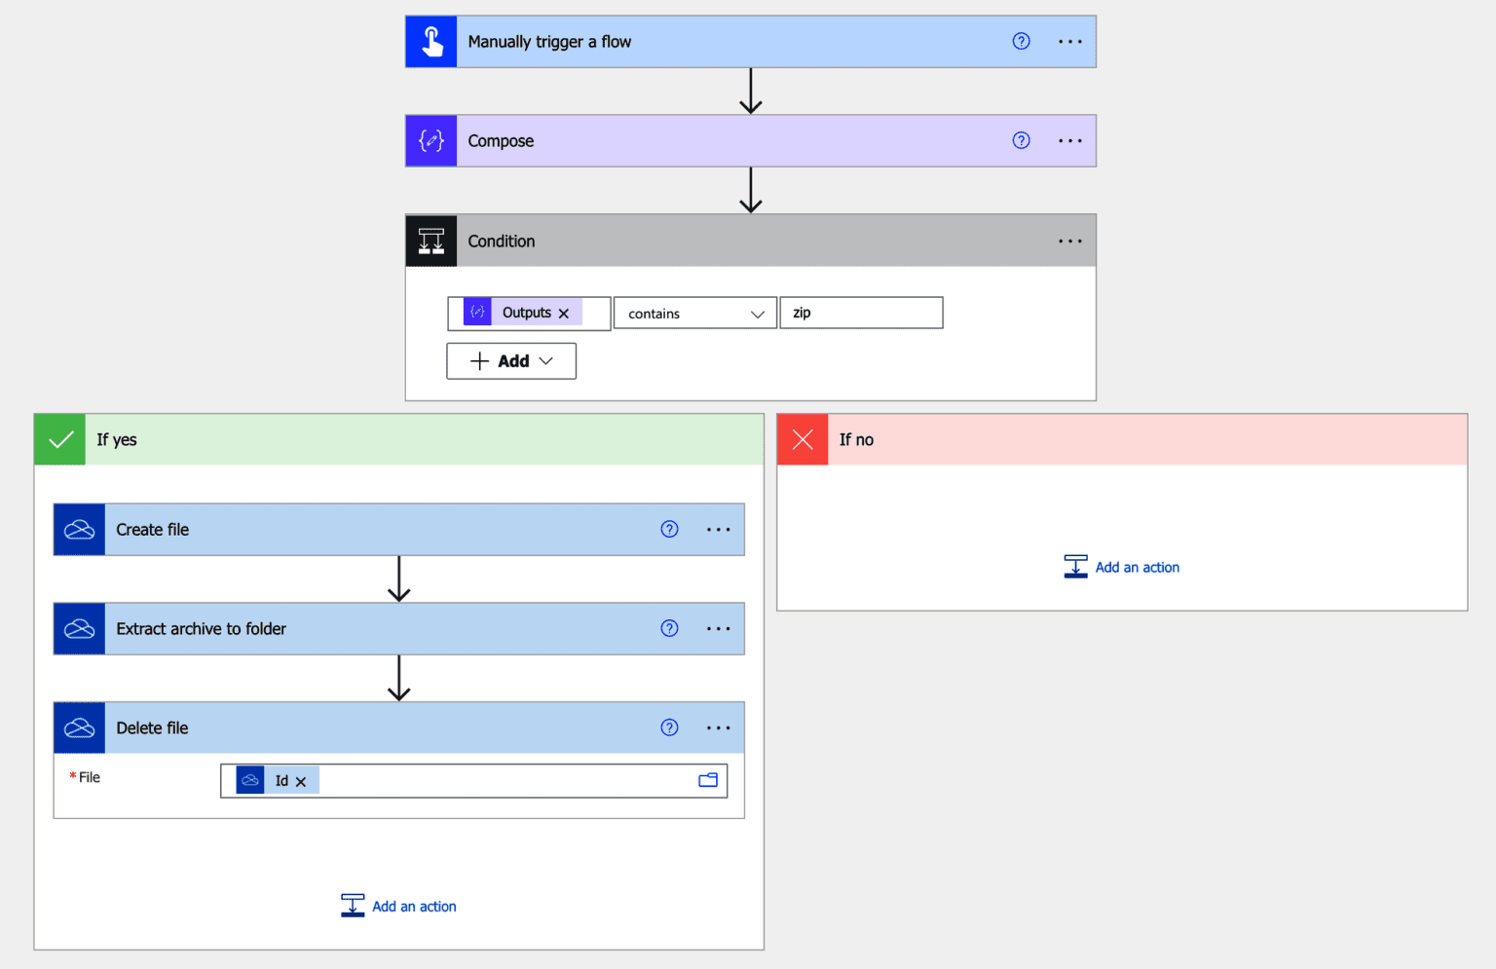
Task: Select the OneDrive icon on Extract archive to folder
Action: coord(79,628)
